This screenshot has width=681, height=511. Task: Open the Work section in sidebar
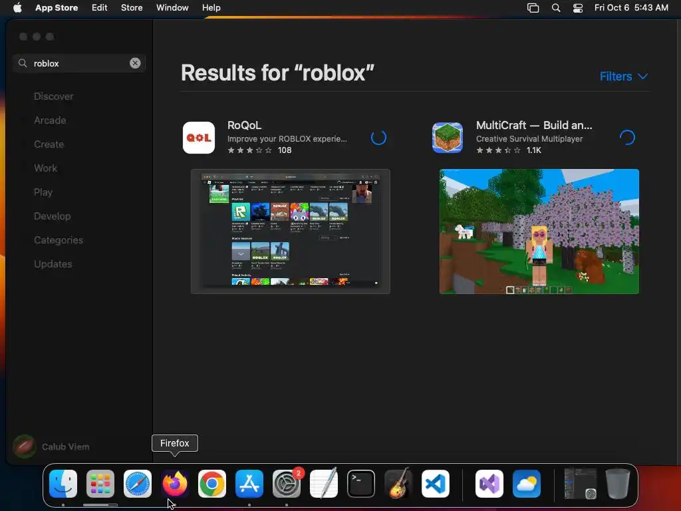coord(46,168)
